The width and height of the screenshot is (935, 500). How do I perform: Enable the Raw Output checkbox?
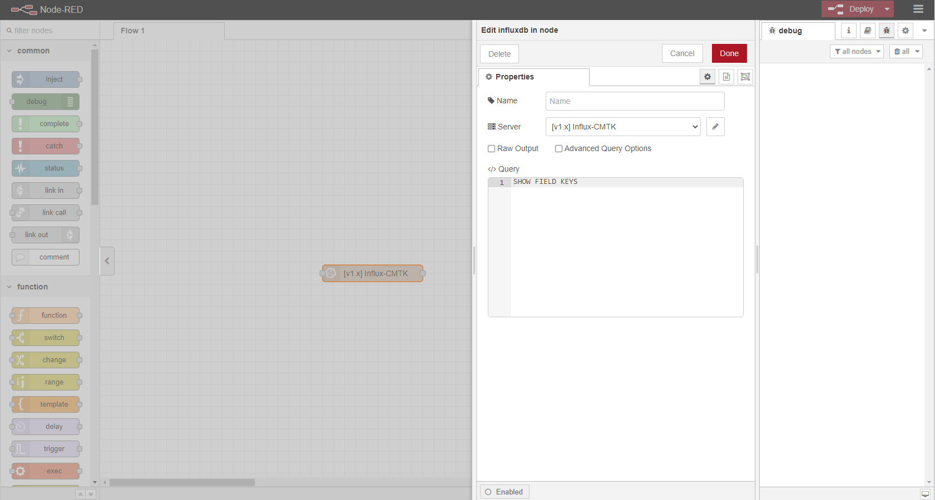492,148
